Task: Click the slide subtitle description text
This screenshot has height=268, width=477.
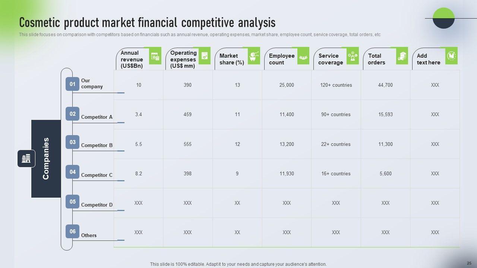Action: 200,35
